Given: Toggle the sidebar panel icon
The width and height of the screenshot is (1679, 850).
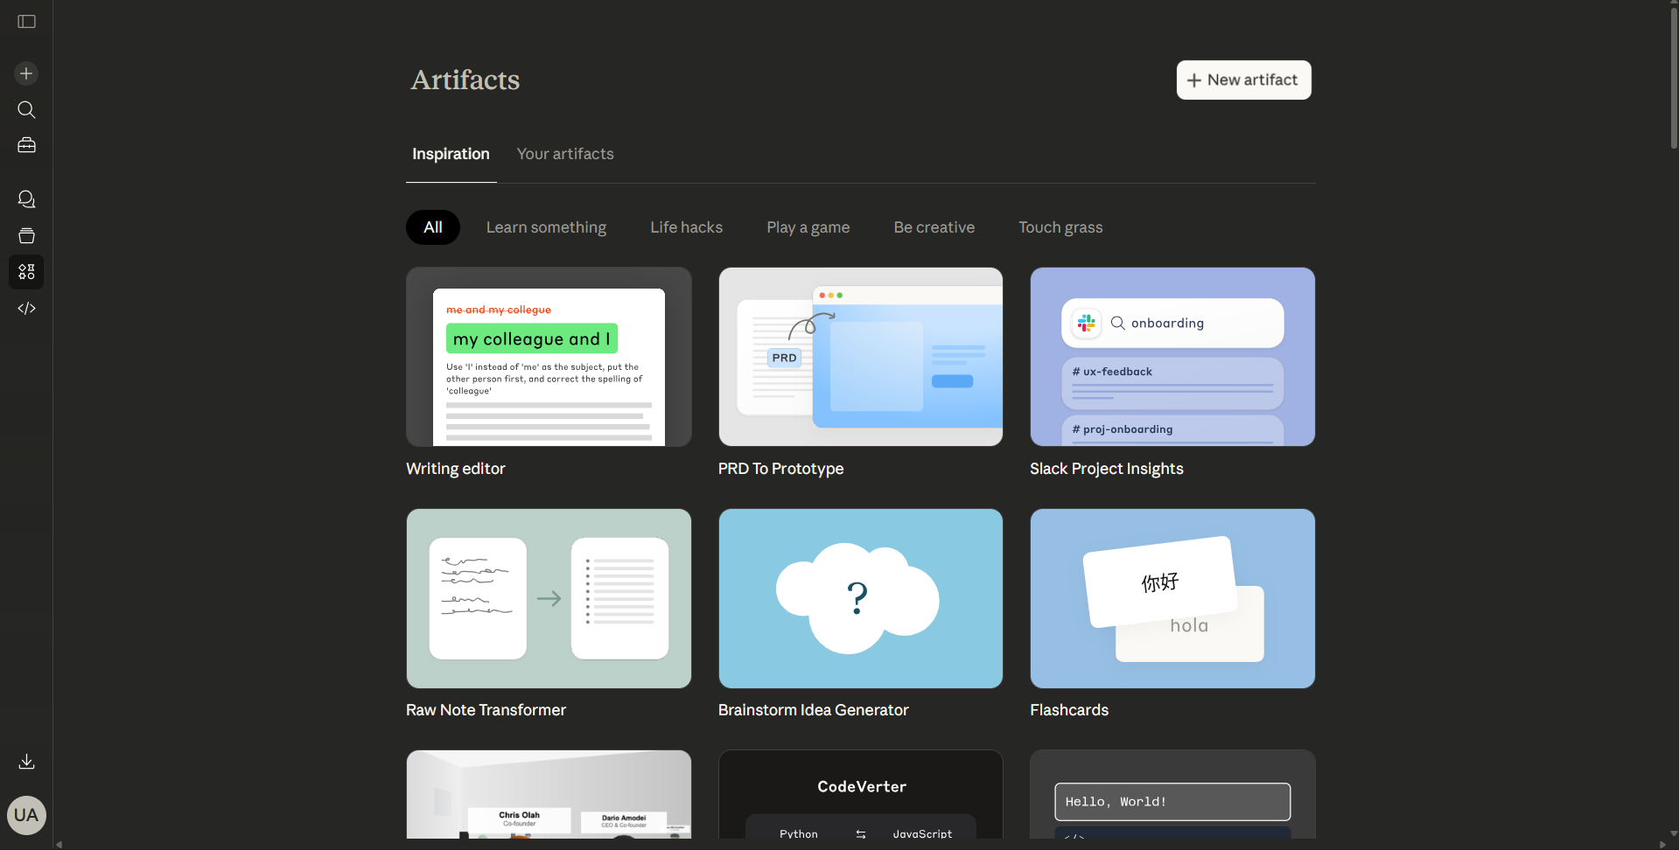Looking at the screenshot, I should pyautogui.click(x=26, y=22).
